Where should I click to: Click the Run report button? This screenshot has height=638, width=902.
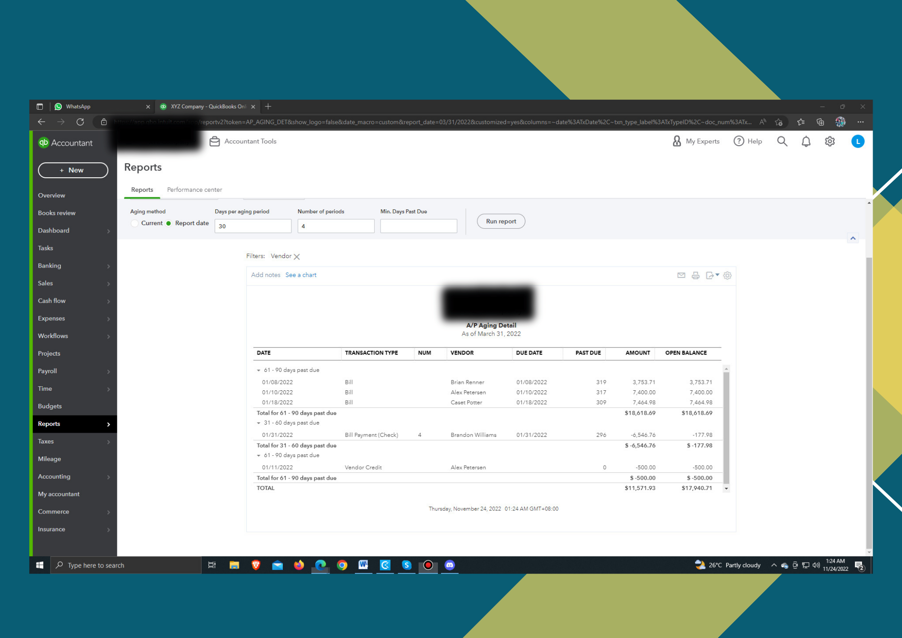click(501, 222)
